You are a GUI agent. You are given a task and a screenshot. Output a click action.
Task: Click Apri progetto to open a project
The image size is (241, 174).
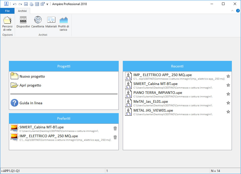pyautogui.click(x=30, y=85)
